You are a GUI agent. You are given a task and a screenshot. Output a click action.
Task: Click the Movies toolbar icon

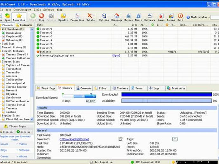[129, 17]
